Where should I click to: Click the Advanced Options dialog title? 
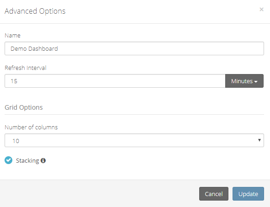(x=35, y=11)
